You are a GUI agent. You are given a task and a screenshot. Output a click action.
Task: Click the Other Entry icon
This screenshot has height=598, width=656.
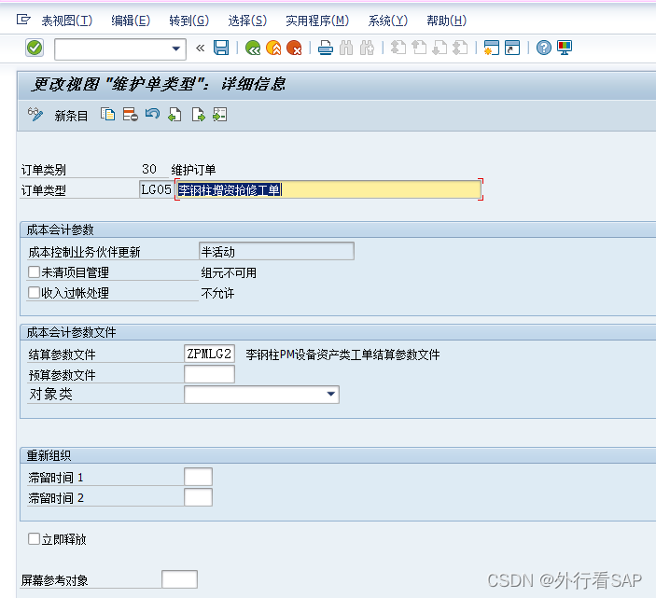[219, 115]
